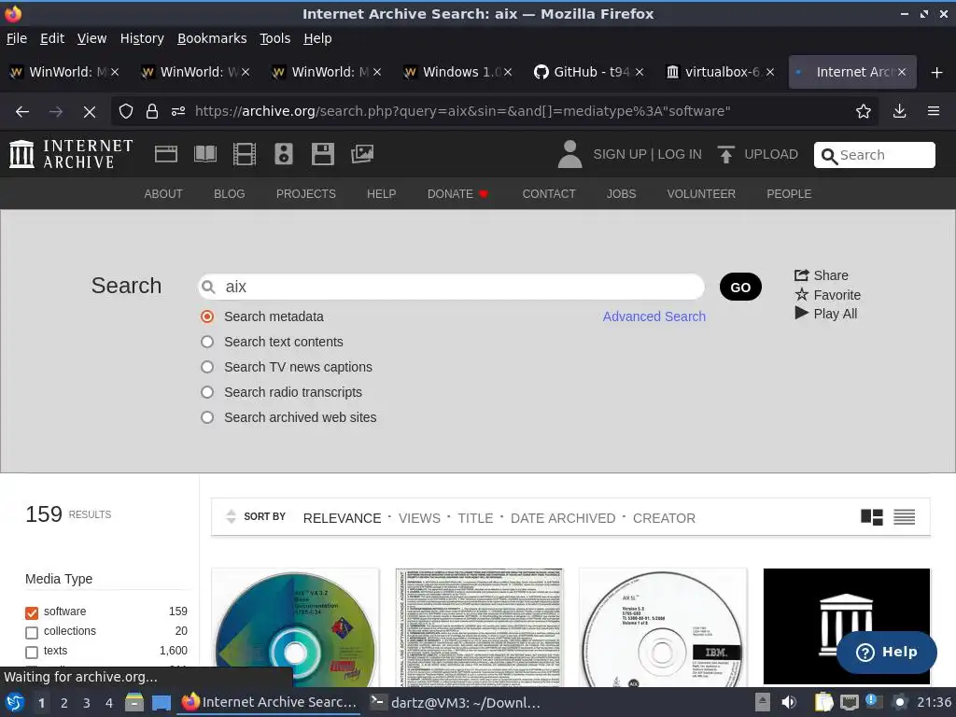This screenshot has width=956, height=717.
Task: Click the user avatar icon
Action: point(570,154)
